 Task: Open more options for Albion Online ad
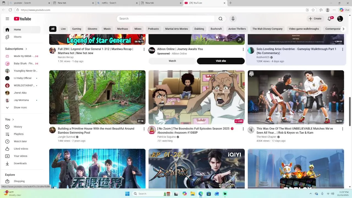pyautogui.click(x=243, y=50)
